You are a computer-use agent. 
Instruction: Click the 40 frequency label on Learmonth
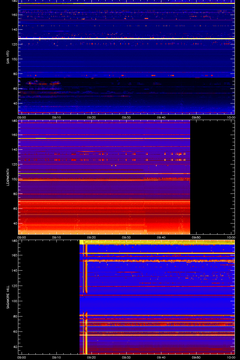tap(15, 223)
